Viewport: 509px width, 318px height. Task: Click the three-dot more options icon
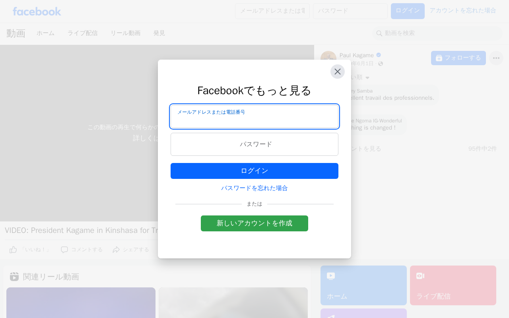pyautogui.click(x=496, y=58)
